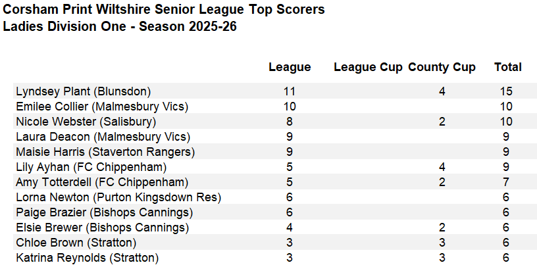Click Lyndsey Plant's League goals value 11
Viewport: 537px width, 265px height.
tap(290, 91)
